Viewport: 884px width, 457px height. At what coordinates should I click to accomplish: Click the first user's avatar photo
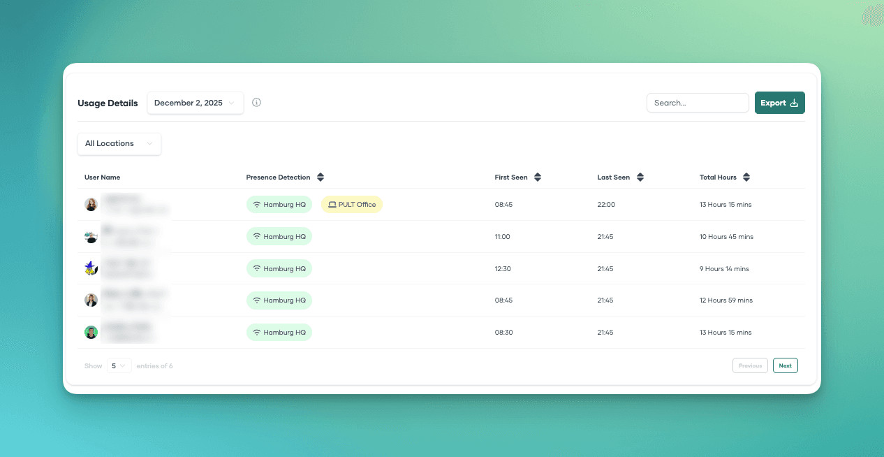click(x=91, y=204)
